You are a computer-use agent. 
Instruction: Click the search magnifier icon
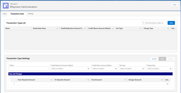[x=144, y=23]
